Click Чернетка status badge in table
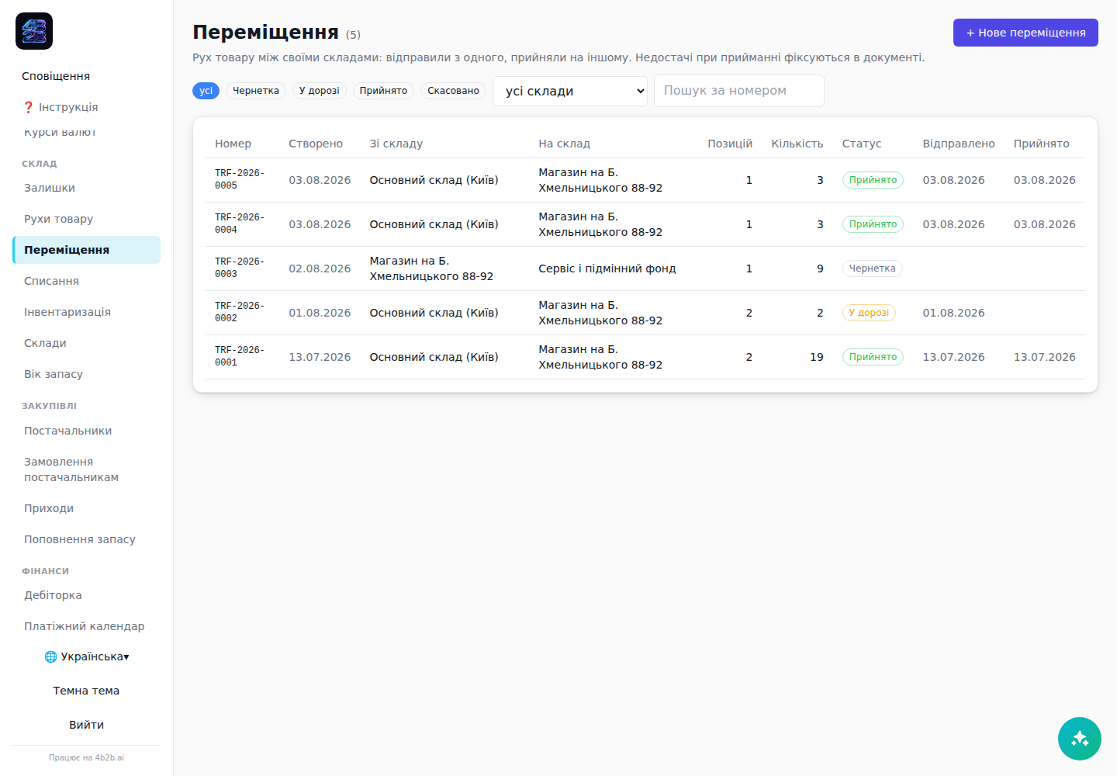1117x776 pixels. point(872,268)
